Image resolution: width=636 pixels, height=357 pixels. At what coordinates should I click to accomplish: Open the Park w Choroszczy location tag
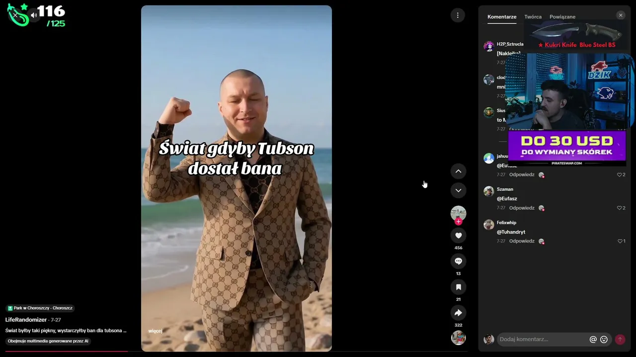40,308
